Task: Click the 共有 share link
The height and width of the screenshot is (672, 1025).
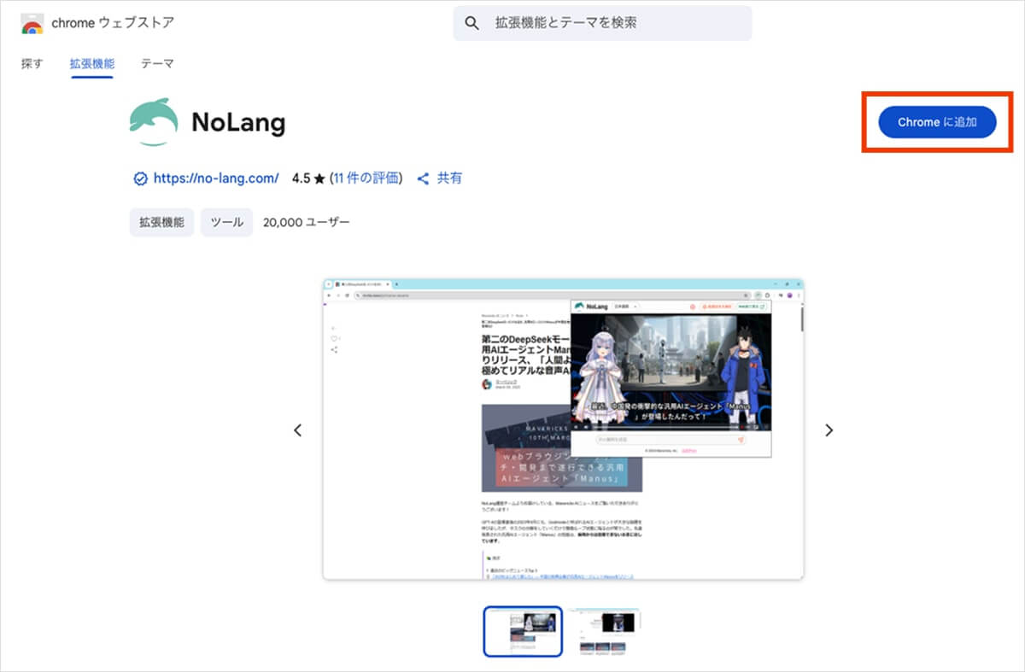Action: click(x=449, y=178)
